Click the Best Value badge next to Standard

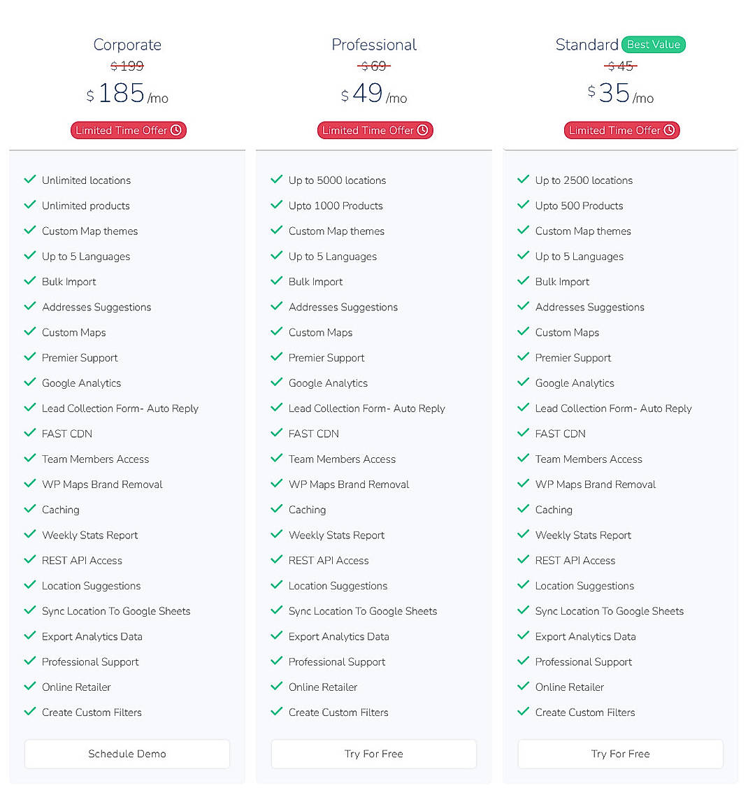pos(654,44)
